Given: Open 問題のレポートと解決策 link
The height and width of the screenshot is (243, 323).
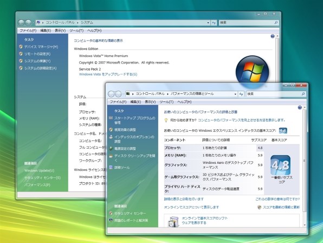Looking at the screenshot, I should (131, 221).
